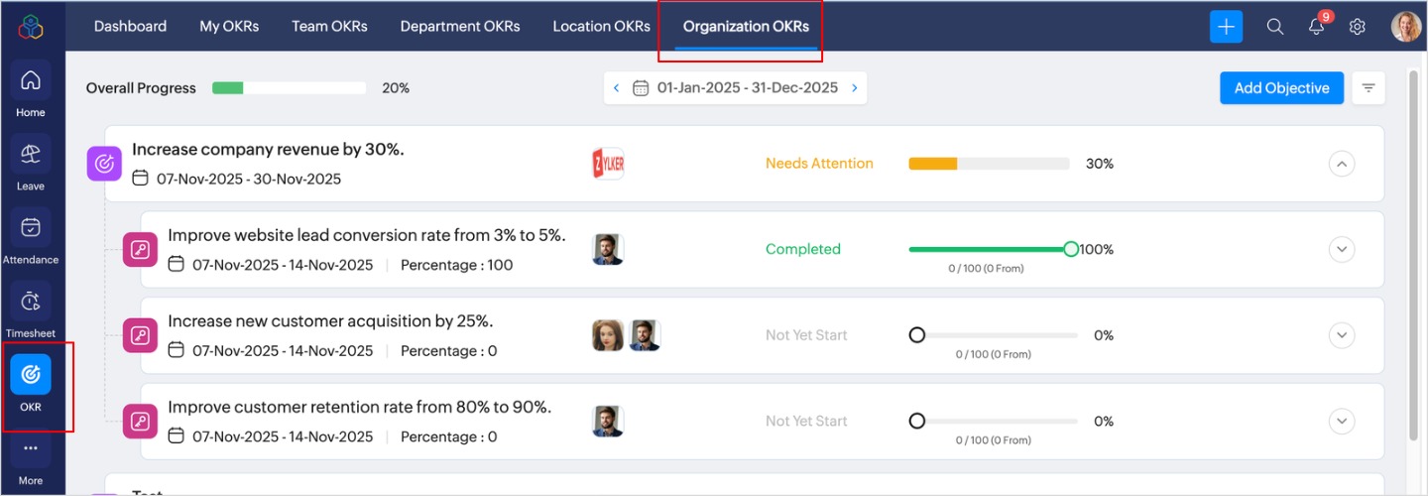Open the Timesheet sidebar icon
The height and width of the screenshot is (496, 1428).
pos(31,301)
